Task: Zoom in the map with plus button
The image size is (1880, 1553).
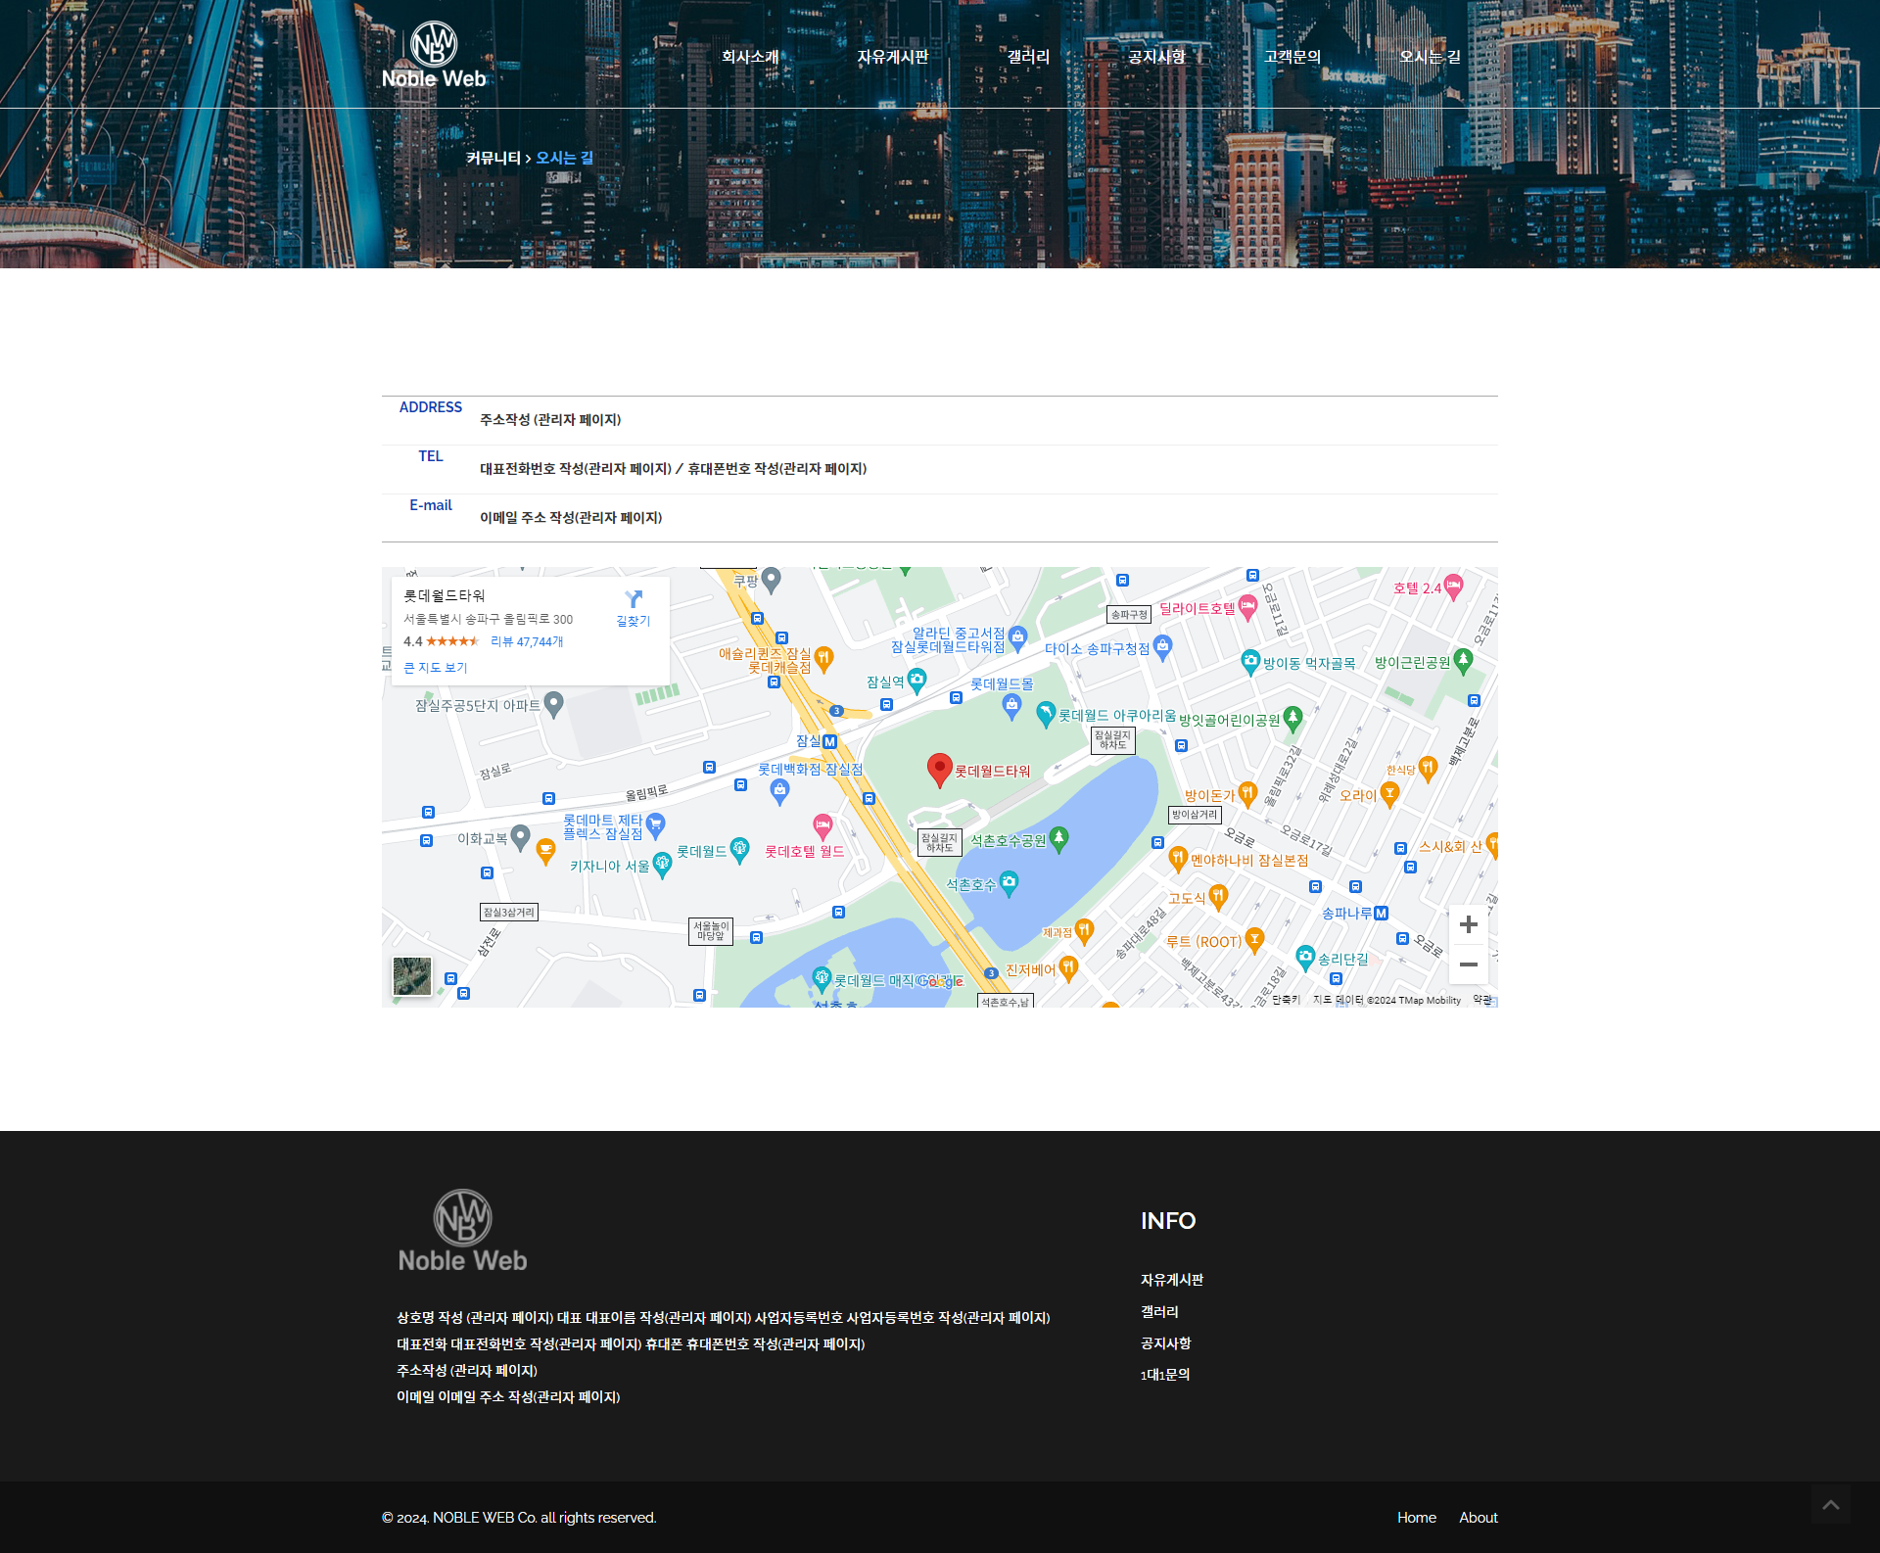Action: tap(1468, 924)
